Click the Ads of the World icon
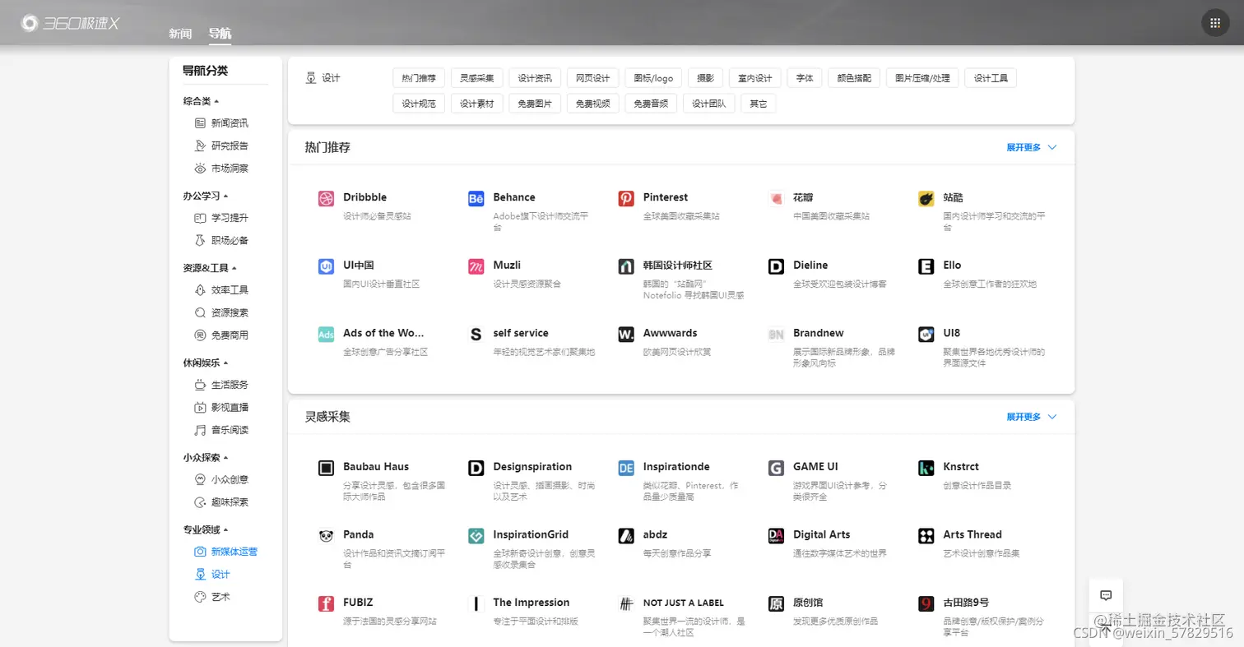1244x647 pixels. 326,335
